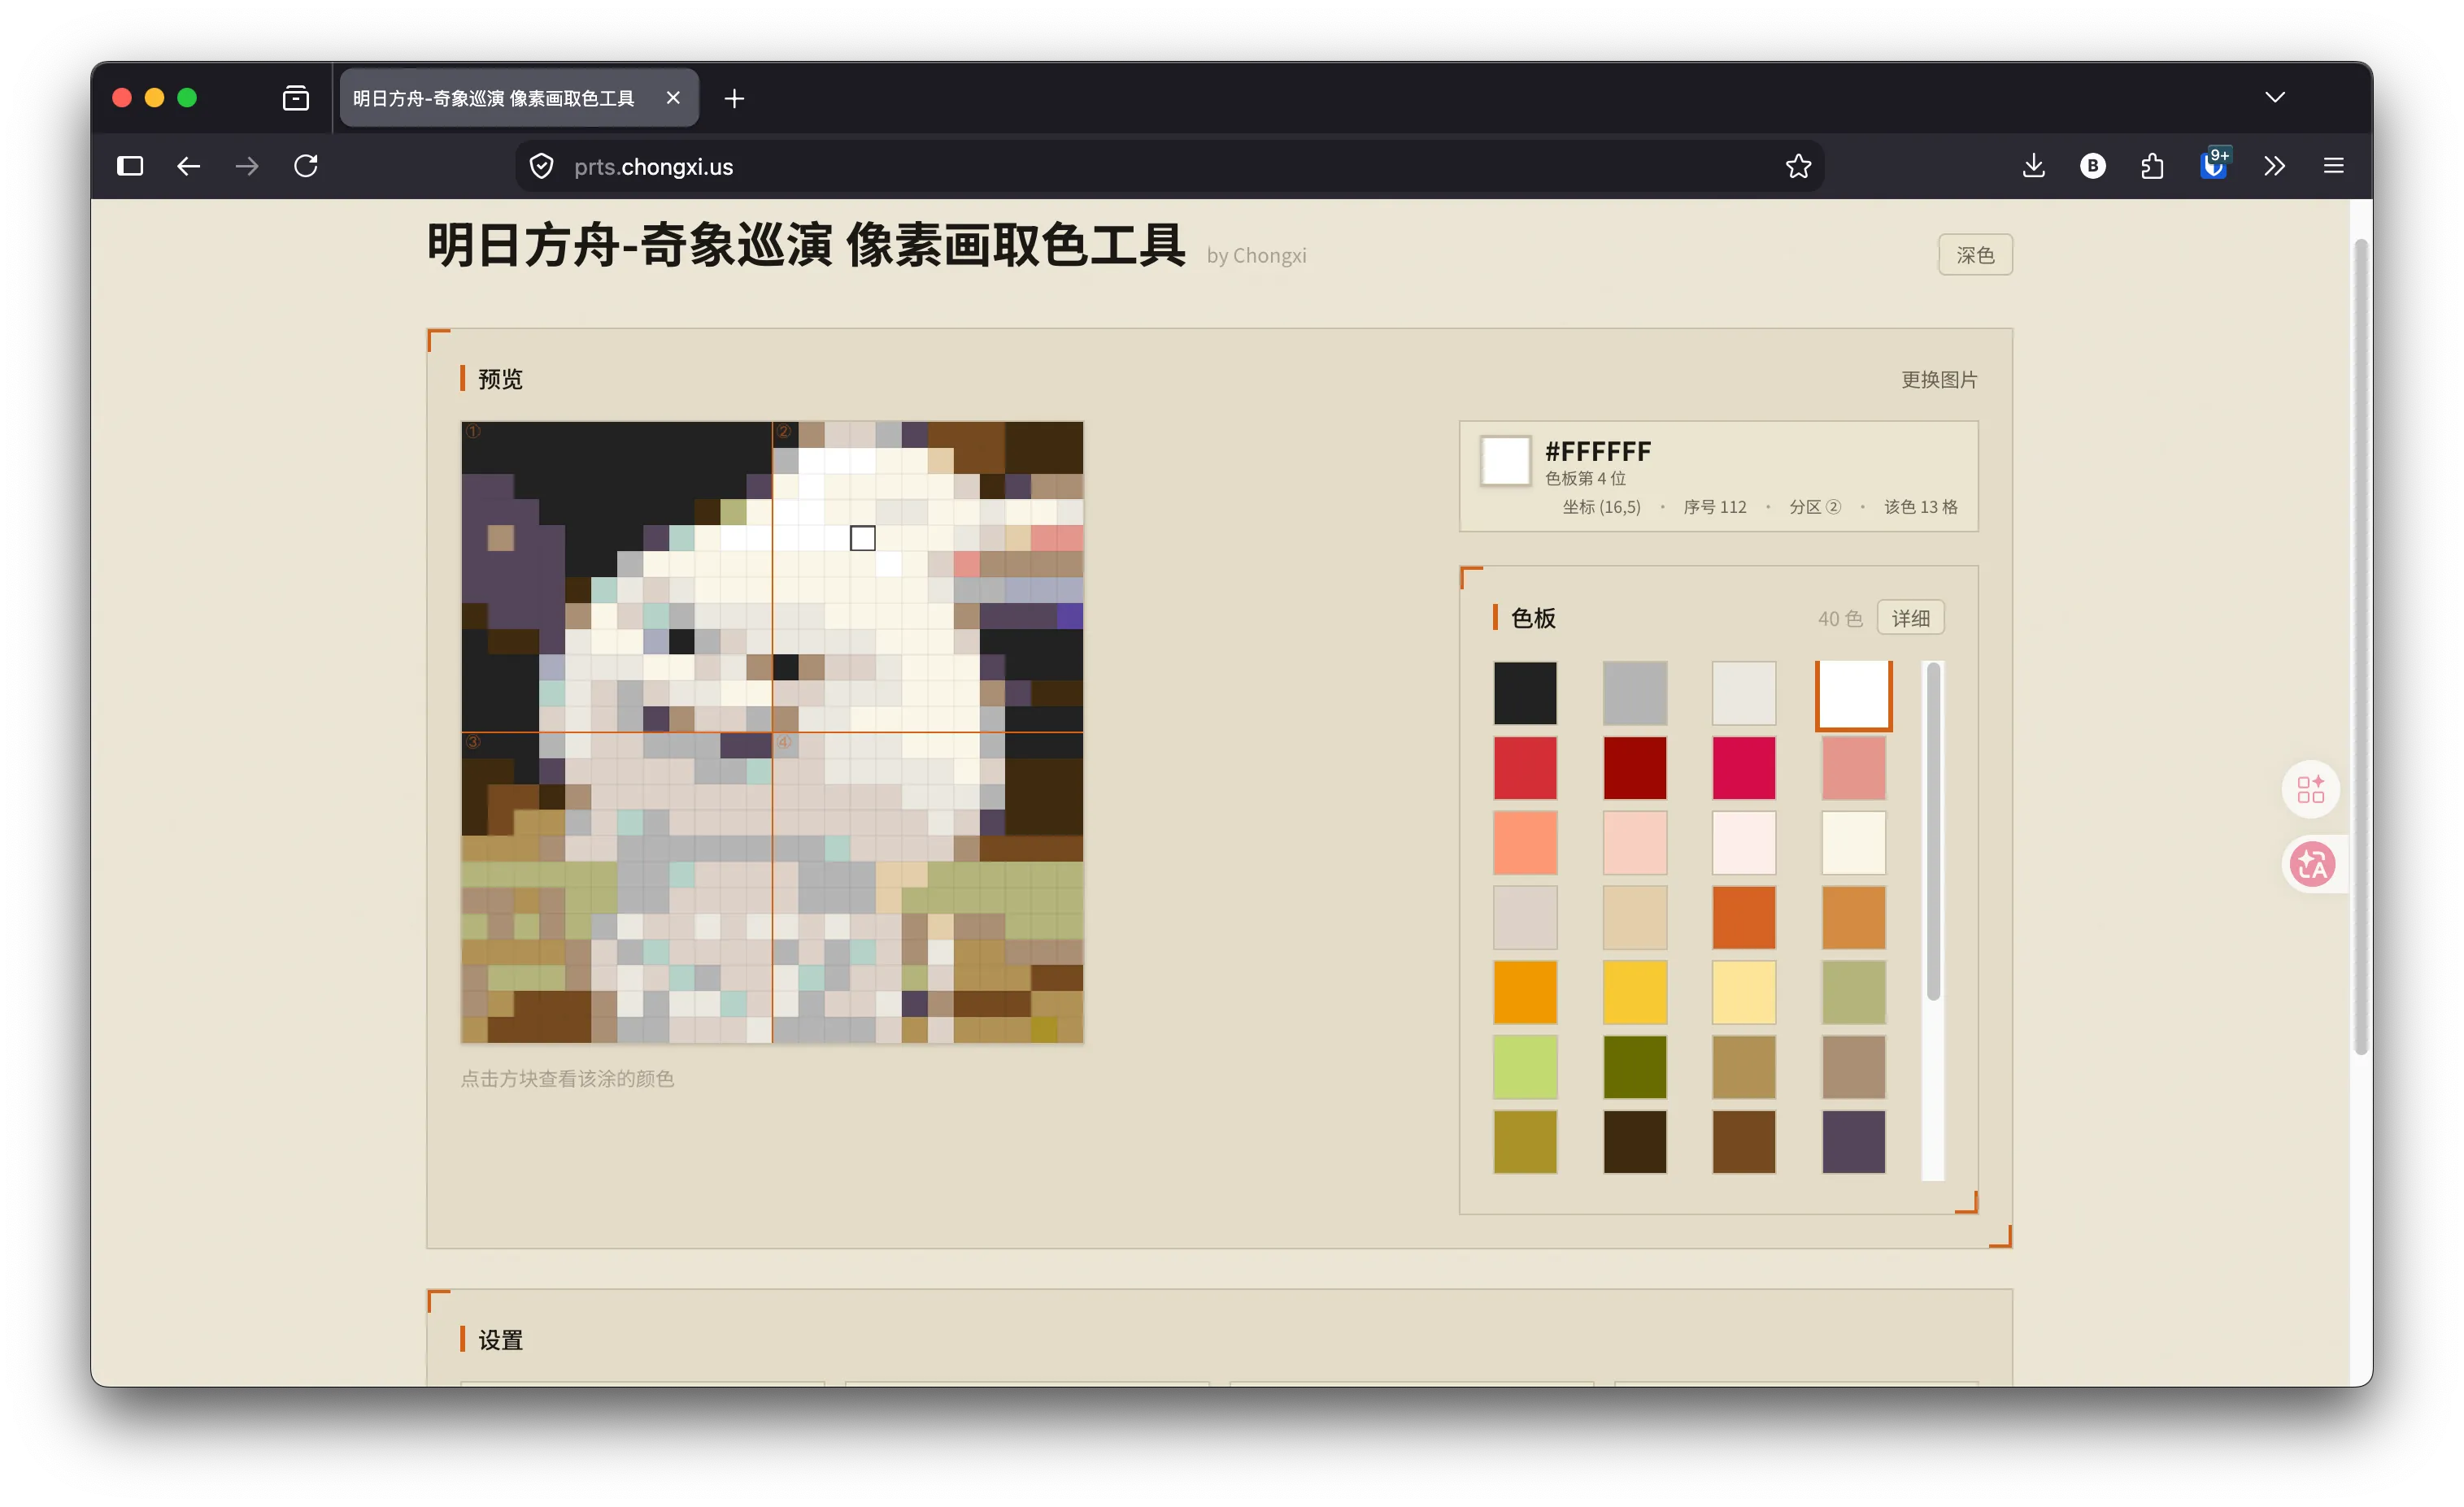
Task: Select the gray palette swatch
Action: (x=1634, y=693)
